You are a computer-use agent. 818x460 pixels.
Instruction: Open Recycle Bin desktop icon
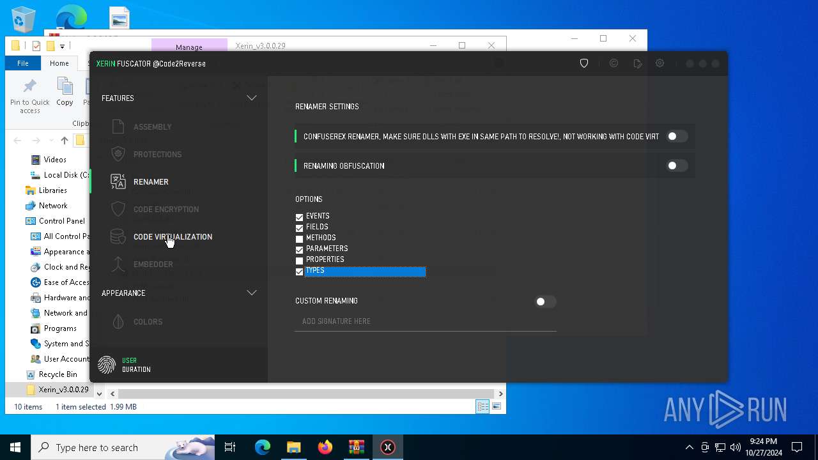pyautogui.click(x=24, y=19)
